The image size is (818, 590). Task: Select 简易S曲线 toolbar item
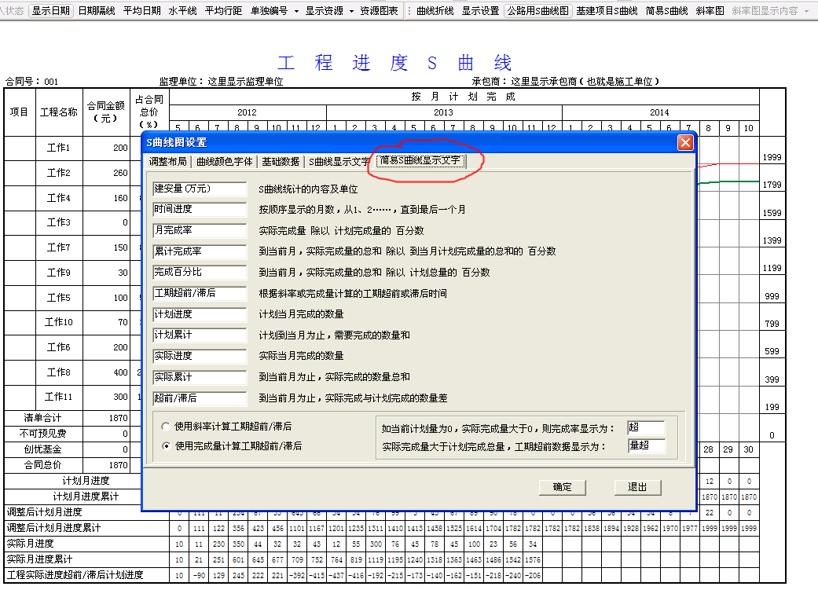click(666, 10)
